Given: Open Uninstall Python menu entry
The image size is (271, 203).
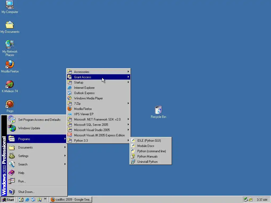Looking at the screenshot, I should click(x=151, y=162).
